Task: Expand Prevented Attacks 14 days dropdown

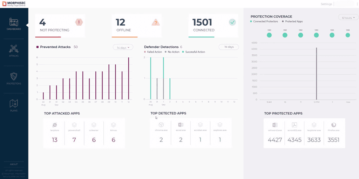Action: tap(123, 48)
